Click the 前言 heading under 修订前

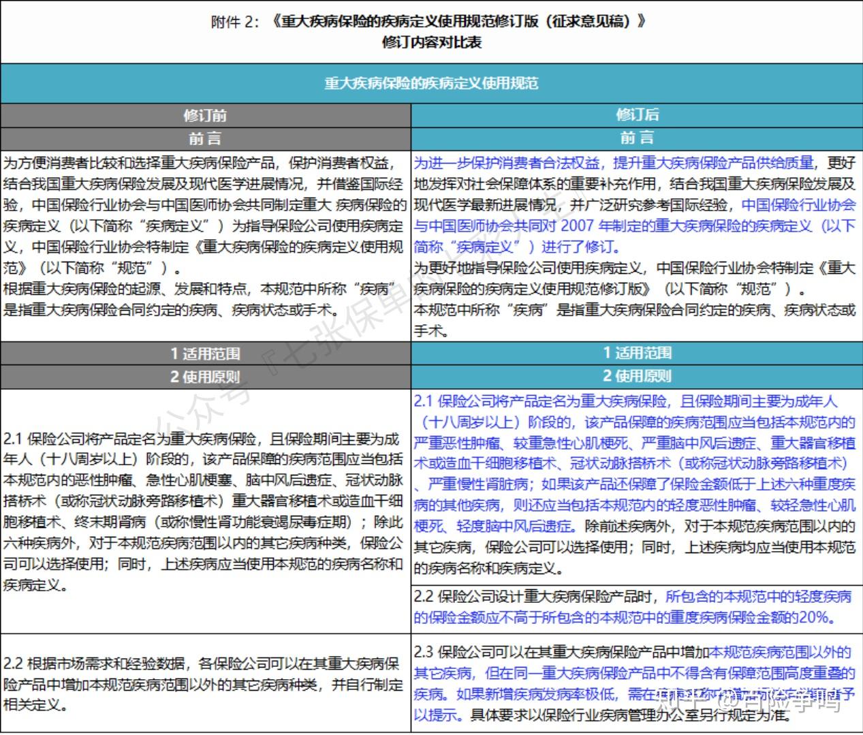click(205, 138)
